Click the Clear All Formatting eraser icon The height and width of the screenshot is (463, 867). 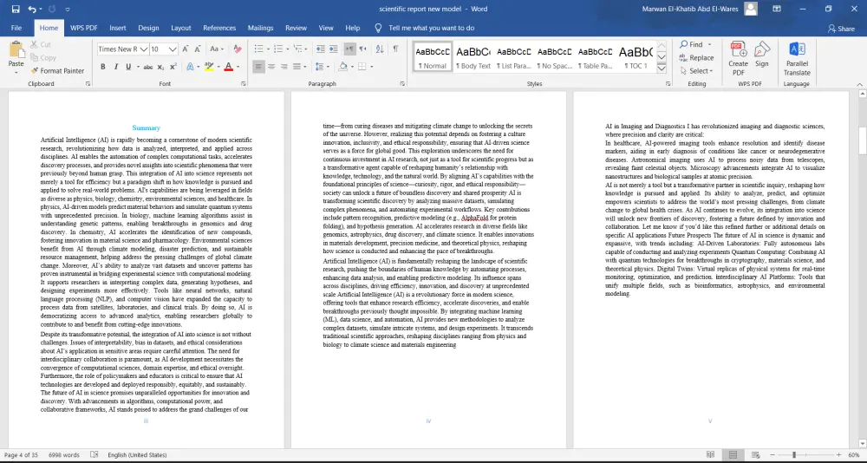tap(238, 49)
